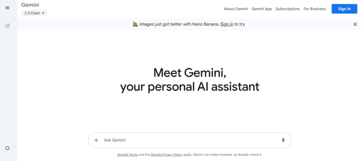Open the Google Terms link
The image size is (361, 161).
(127, 155)
